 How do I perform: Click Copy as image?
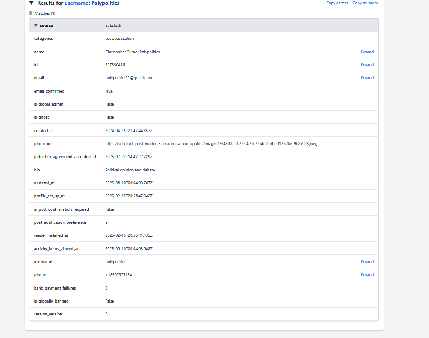pos(365,3)
